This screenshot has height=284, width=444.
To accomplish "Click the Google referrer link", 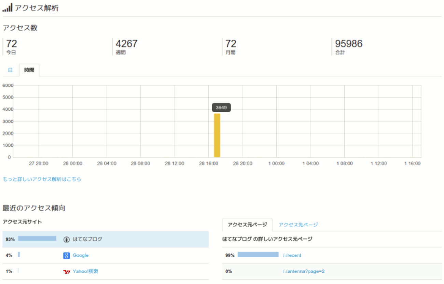I will click(x=81, y=255).
